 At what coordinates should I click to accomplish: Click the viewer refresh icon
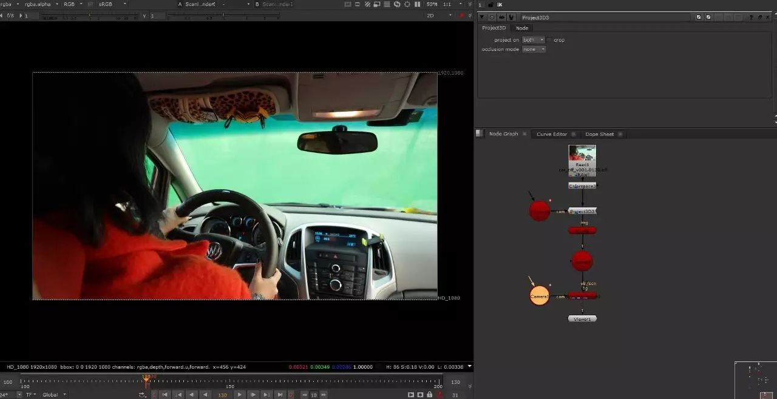(397, 4)
